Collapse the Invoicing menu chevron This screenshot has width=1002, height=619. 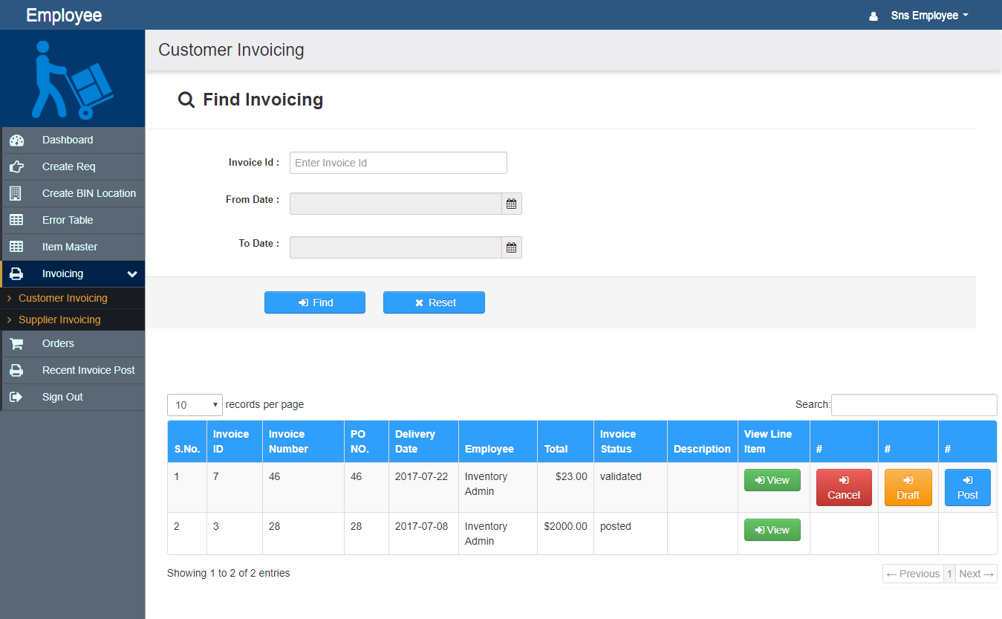click(132, 273)
